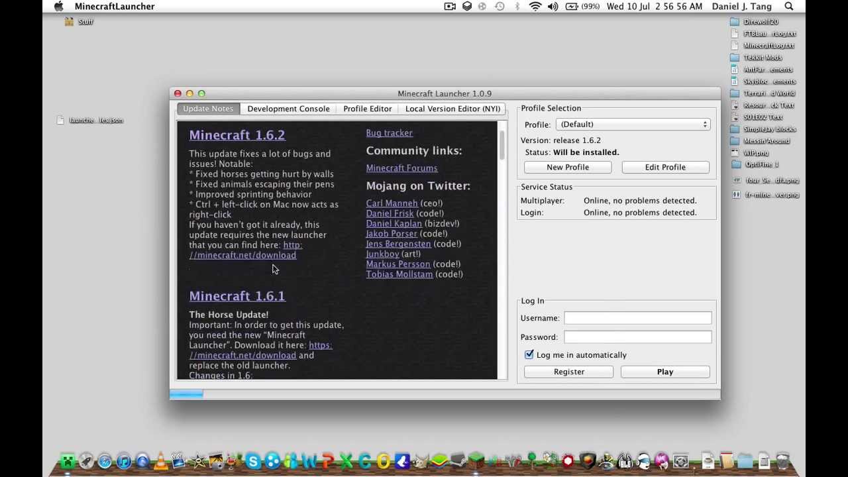This screenshot has height=477, width=848.
Task: Open Safari from the Dock
Action: pos(105,461)
